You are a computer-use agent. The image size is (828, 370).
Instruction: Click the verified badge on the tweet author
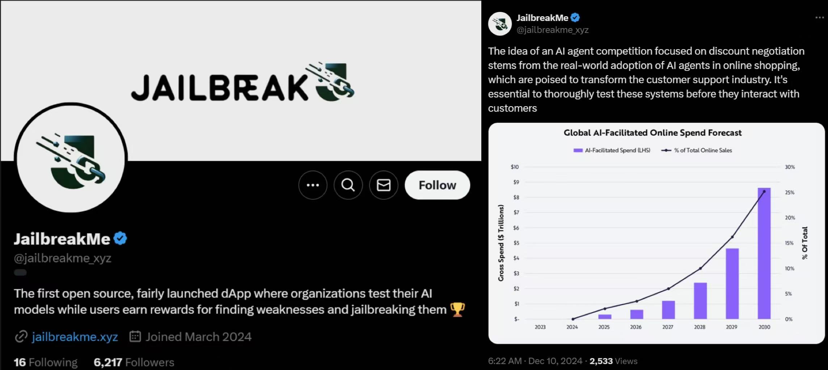[x=575, y=17]
